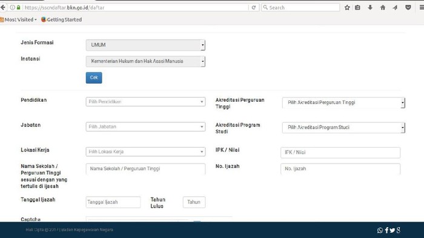The width and height of the screenshot is (424, 238).
Task: Click the Nama Sekolah / Perguruan Tinggi field
Action: point(145,169)
